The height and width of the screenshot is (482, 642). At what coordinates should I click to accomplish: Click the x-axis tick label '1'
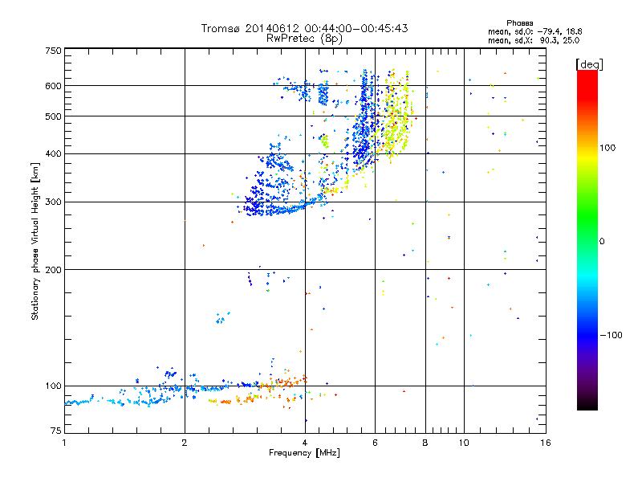click(64, 443)
